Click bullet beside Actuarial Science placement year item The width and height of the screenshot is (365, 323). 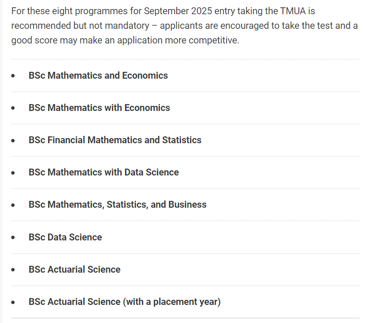point(13,302)
